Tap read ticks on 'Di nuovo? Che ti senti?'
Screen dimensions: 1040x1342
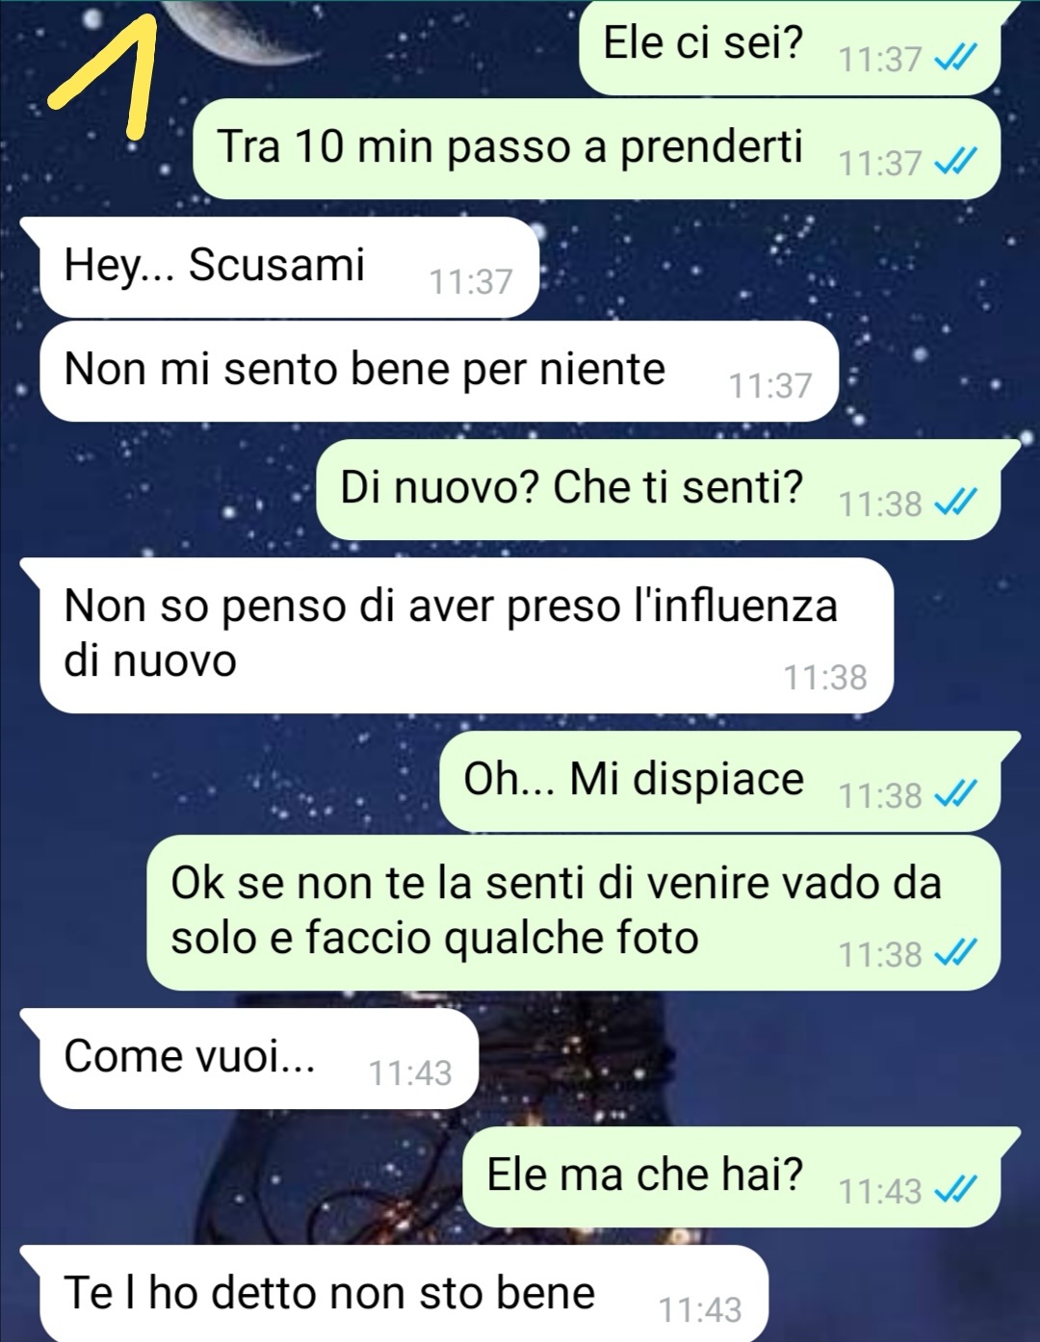point(956,503)
